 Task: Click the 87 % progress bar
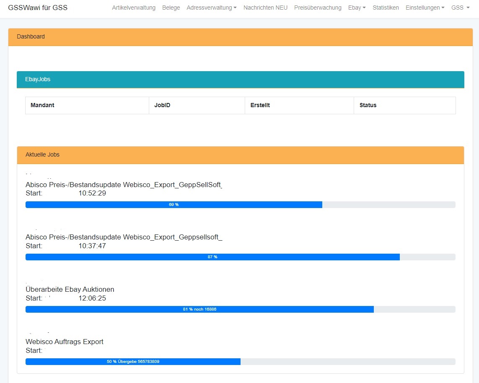pos(240,257)
